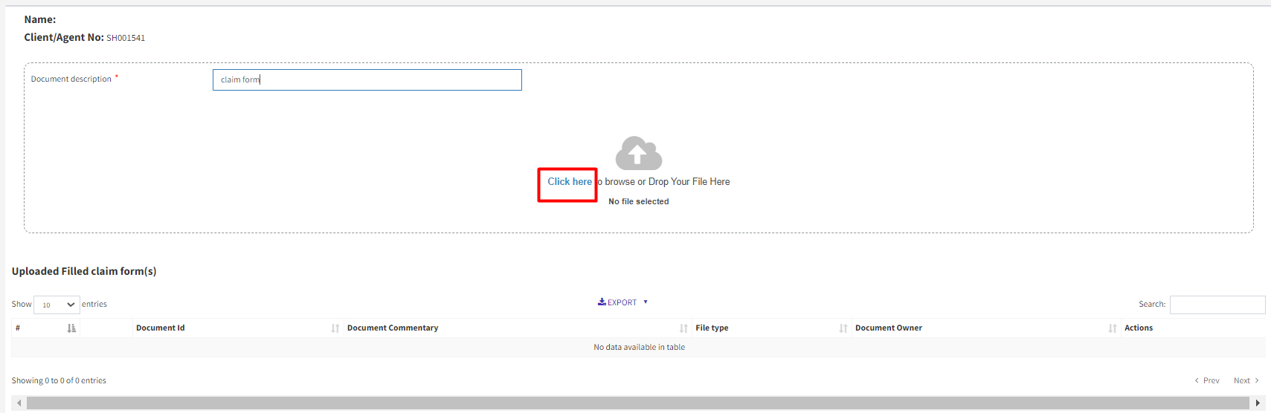Screen dimensions: 1271x413
Task: Click the horizontal scrollbar track
Action: 638,403
